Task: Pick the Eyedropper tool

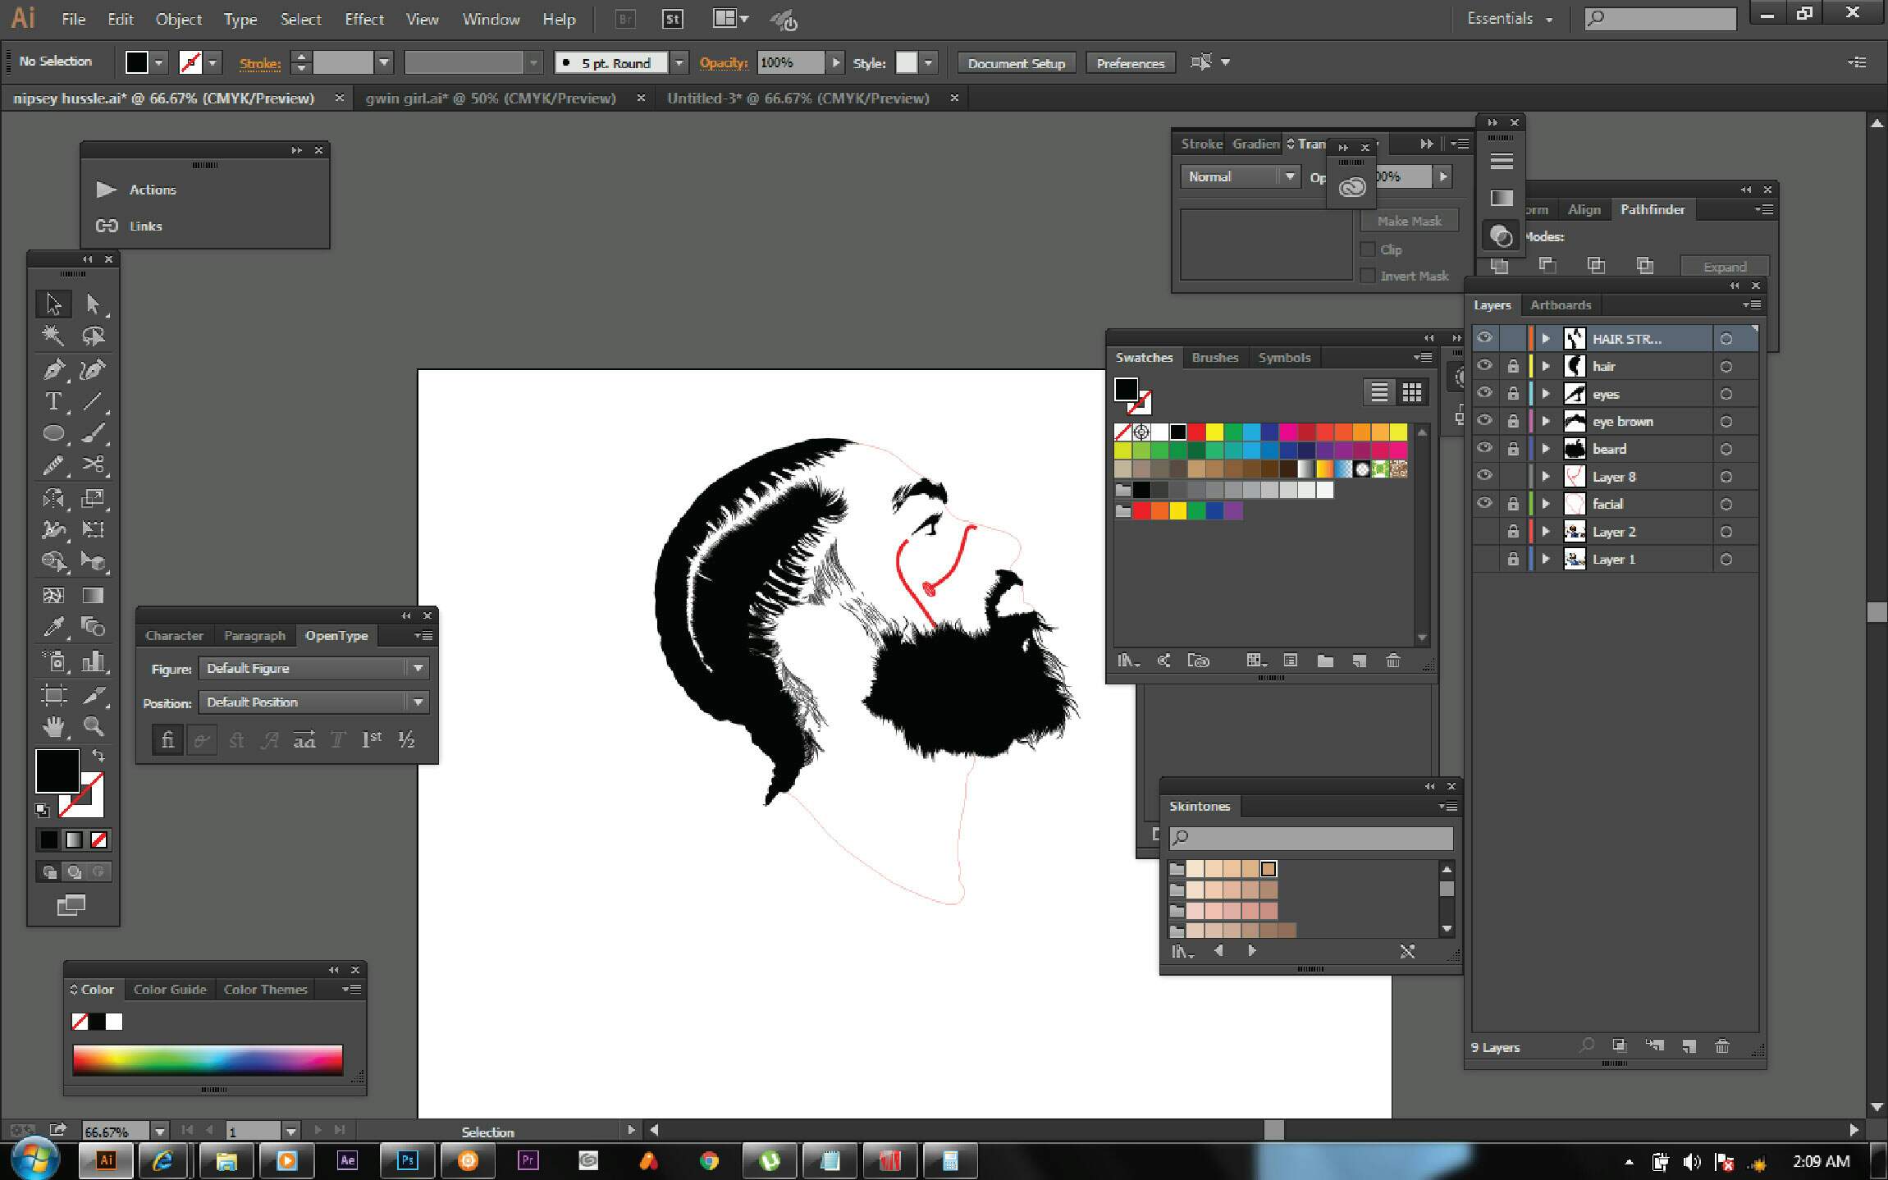Action: click(x=53, y=628)
